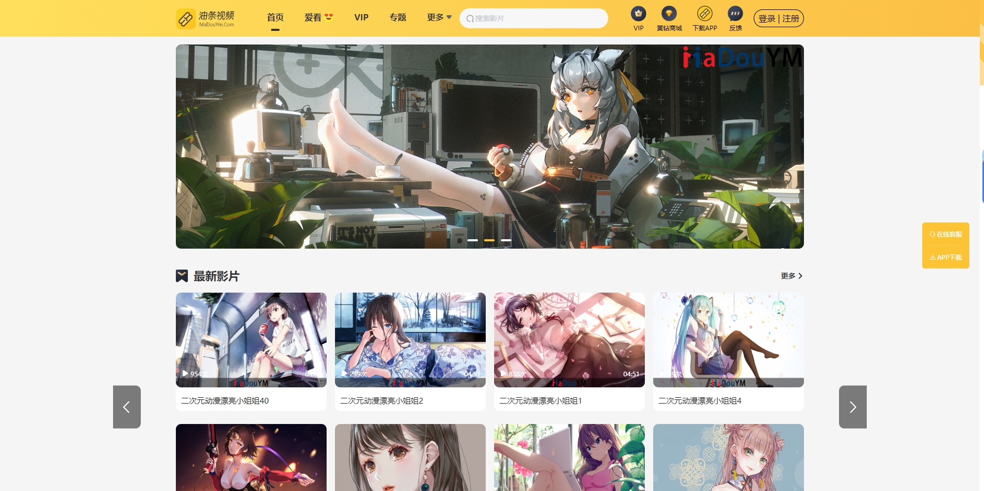The image size is (984, 491).
Task: Click the previous arrow button on left
Action: (x=127, y=407)
